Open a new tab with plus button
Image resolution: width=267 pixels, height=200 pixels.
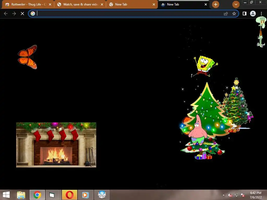[x=216, y=4]
